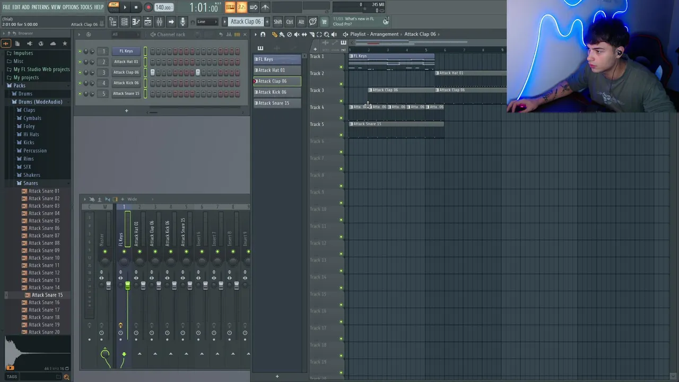Select the Zoom tool in the Playlist toolbar

click(326, 34)
